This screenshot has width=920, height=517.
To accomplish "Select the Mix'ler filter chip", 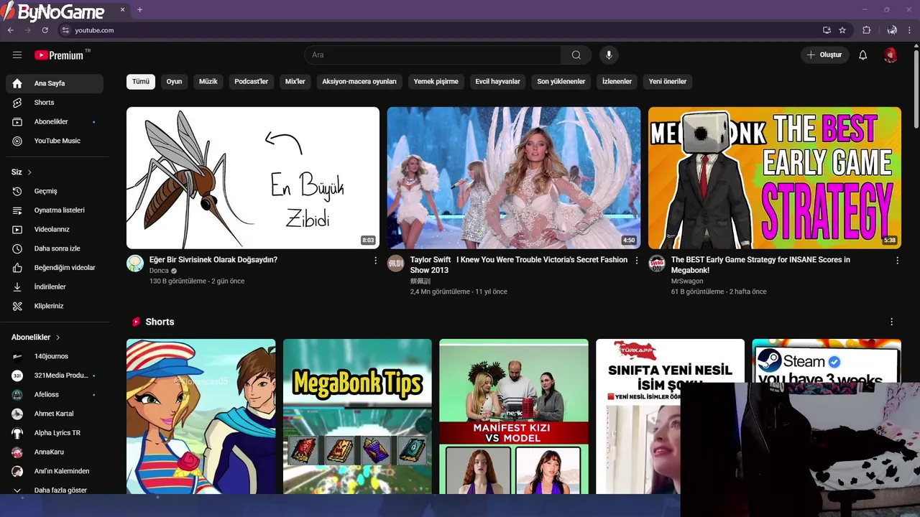I will pyautogui.click(x=295, y=82).
